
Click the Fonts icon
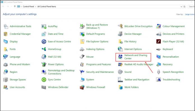[6, 49]
